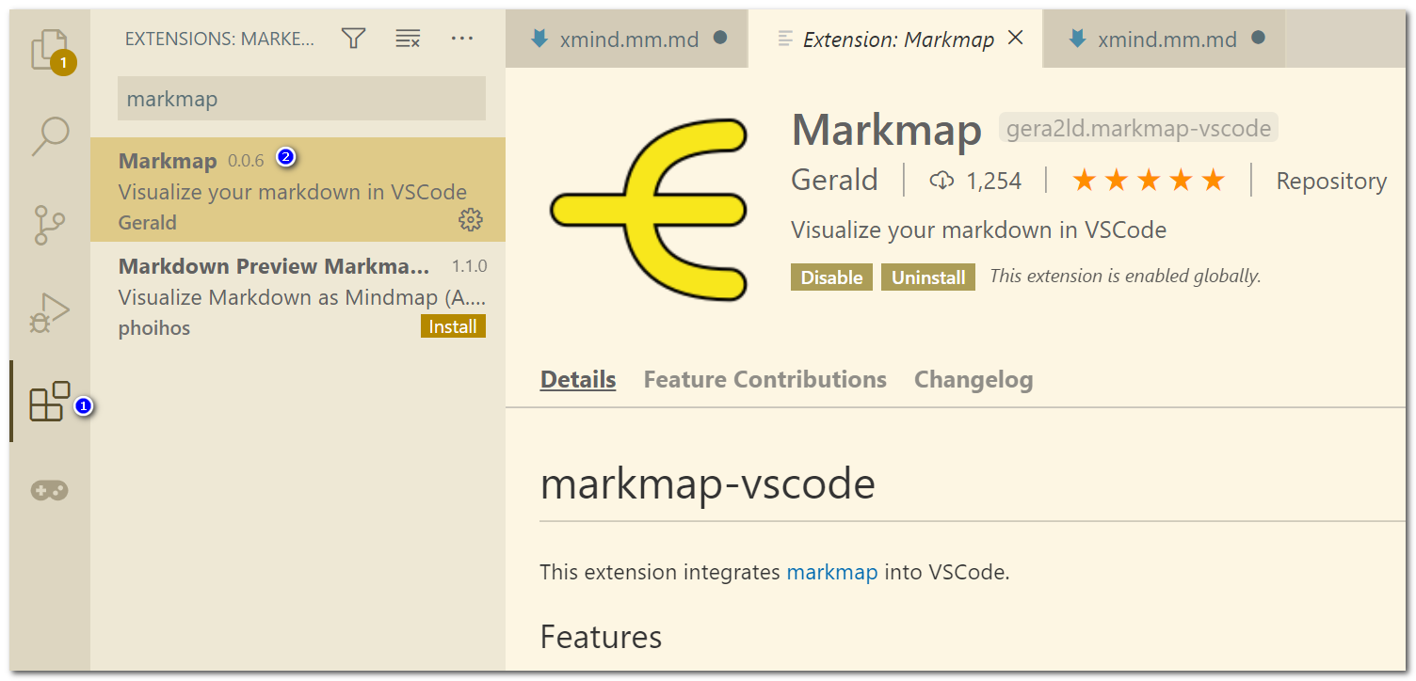The image size is (1416, 681).
Task: Open the Feature Contributions tab
Action: [x=764, y=379]
